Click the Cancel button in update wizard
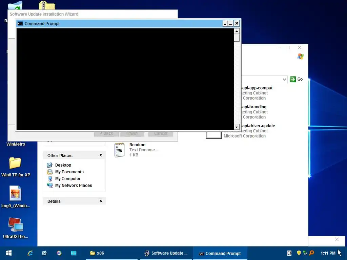The width and height of the screenshot is (347, 260). [x=161, y=134]
